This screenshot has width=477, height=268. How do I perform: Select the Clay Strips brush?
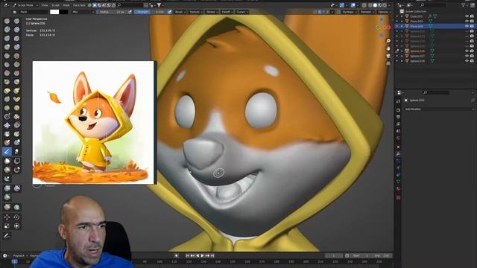(x=16, y=30)
